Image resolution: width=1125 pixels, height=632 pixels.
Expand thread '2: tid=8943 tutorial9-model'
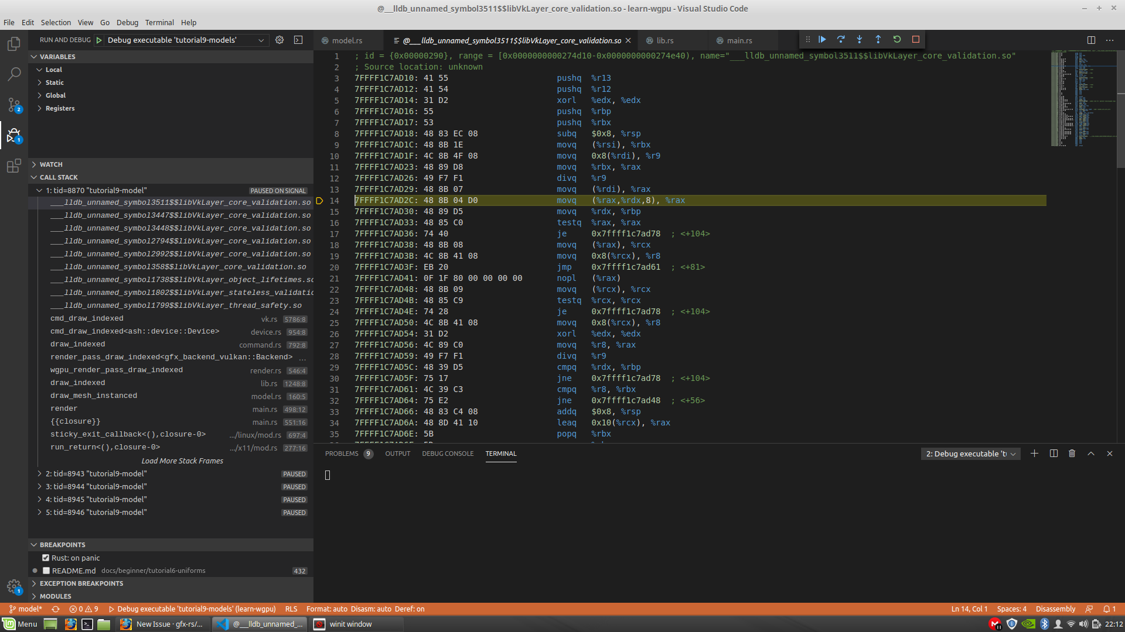point(40,473)
